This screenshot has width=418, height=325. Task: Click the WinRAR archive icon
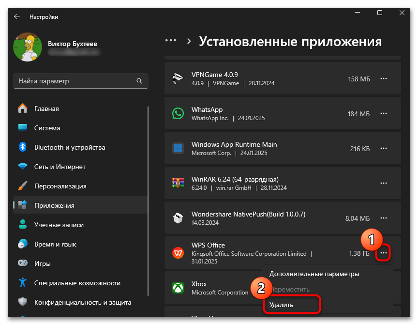point(178,183)
